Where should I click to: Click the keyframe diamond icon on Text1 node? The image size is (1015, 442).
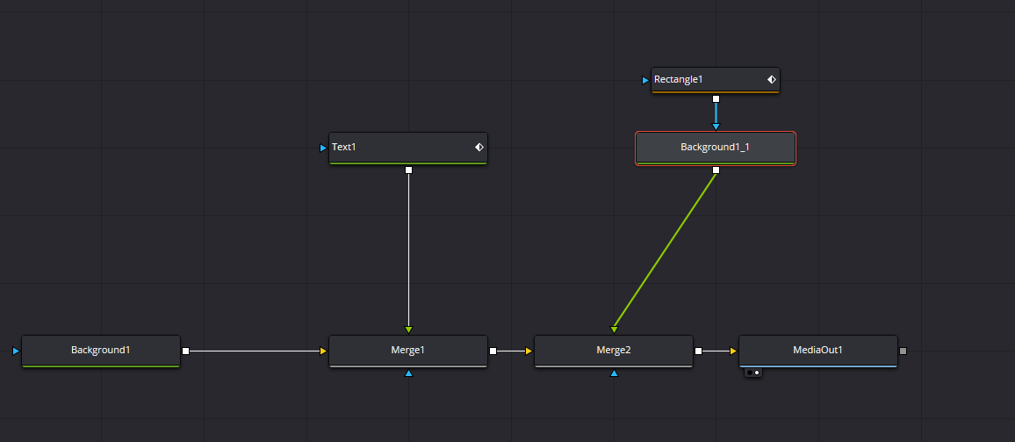[x=479, y=148]
